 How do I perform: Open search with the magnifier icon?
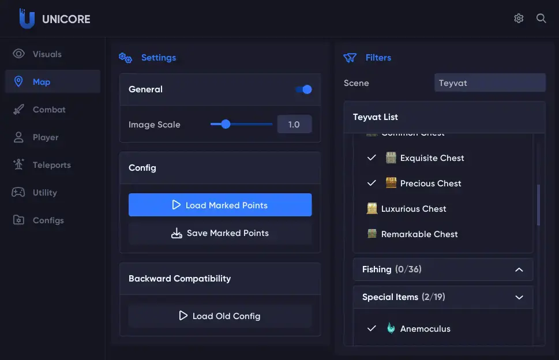tap(541, 18)
